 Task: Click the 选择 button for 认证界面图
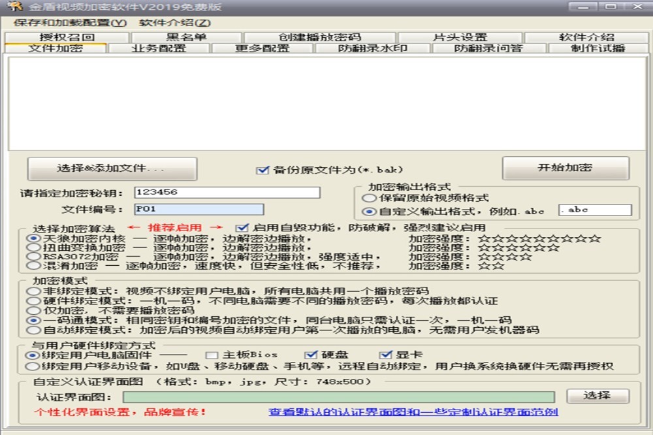(x=597, y=396)
